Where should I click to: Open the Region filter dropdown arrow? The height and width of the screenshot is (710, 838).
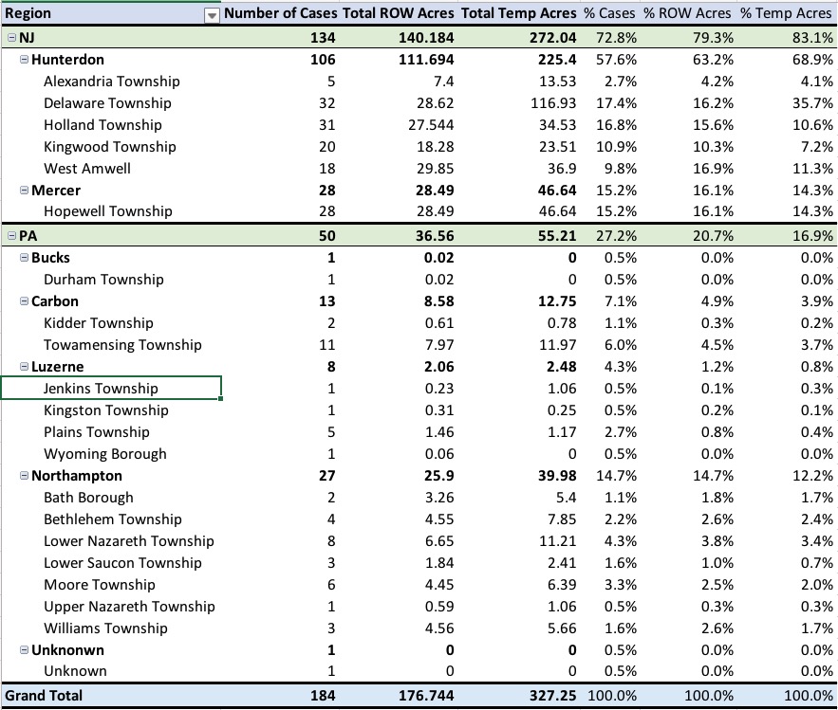click(211, 14)
